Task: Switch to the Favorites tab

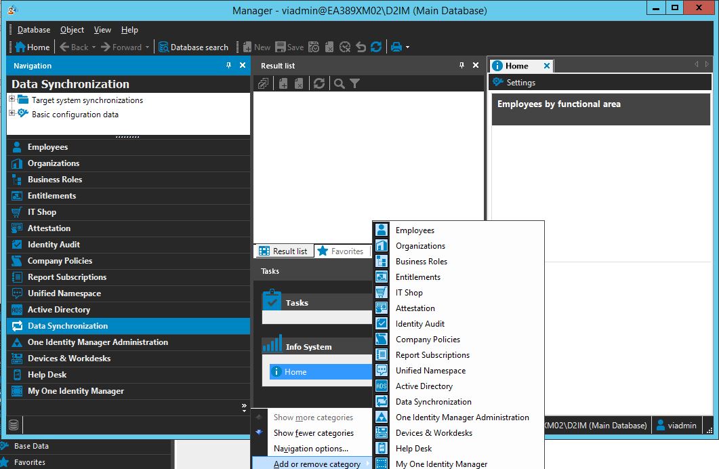Action: 341,251
